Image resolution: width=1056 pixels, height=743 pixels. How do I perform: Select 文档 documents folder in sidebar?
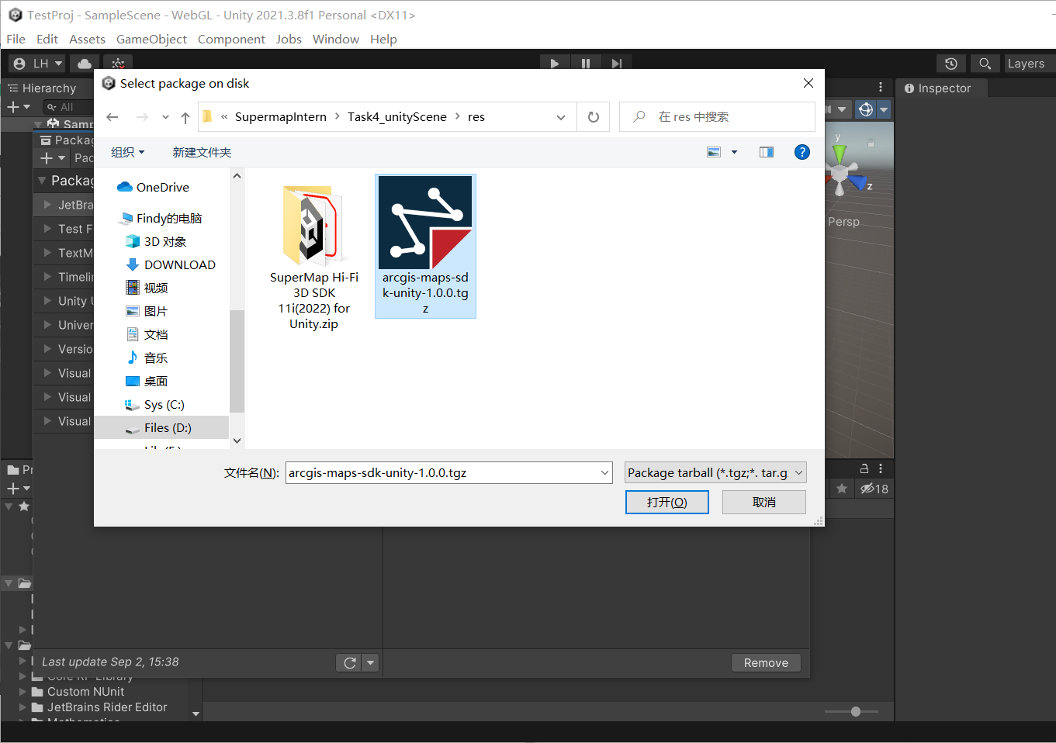click(x=147, y=334)
